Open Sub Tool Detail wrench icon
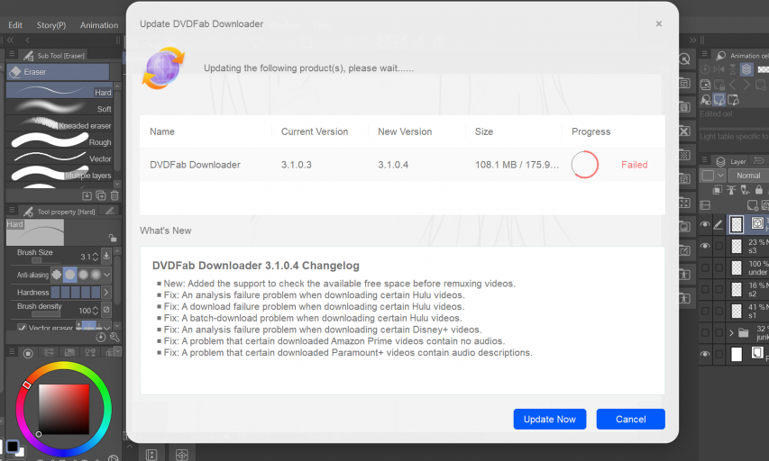 point(114,337)
